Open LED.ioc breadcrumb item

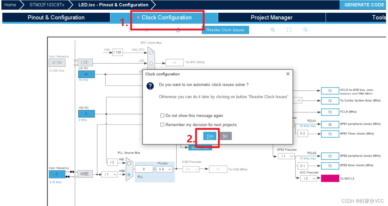click(113, 5)
